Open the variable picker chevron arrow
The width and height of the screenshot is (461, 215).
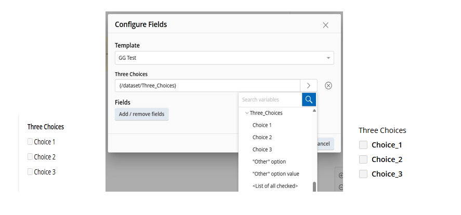click(308, 86)
